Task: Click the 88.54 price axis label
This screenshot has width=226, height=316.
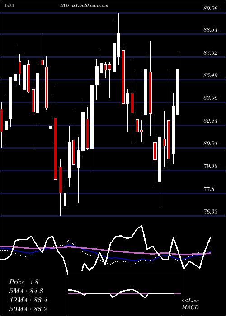Action: (x=211, y=30)
